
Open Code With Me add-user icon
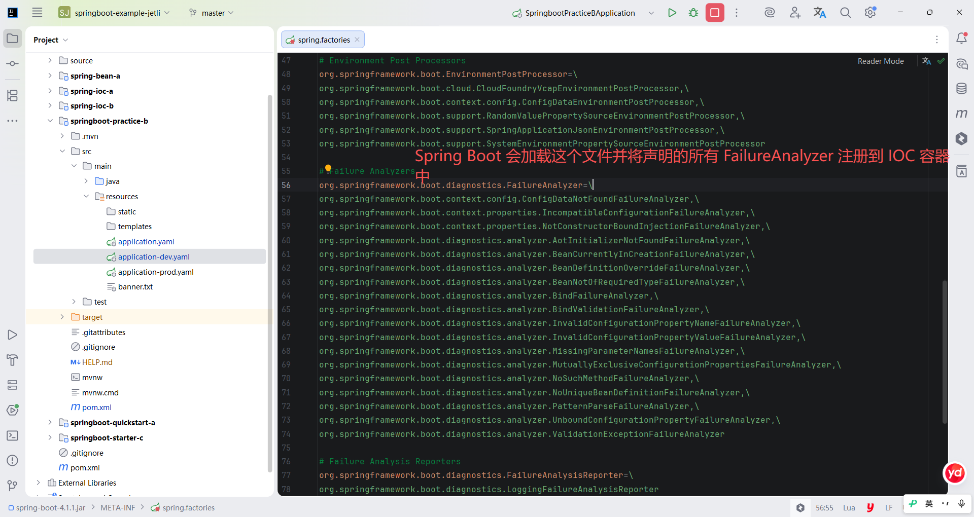coord(795,13)
